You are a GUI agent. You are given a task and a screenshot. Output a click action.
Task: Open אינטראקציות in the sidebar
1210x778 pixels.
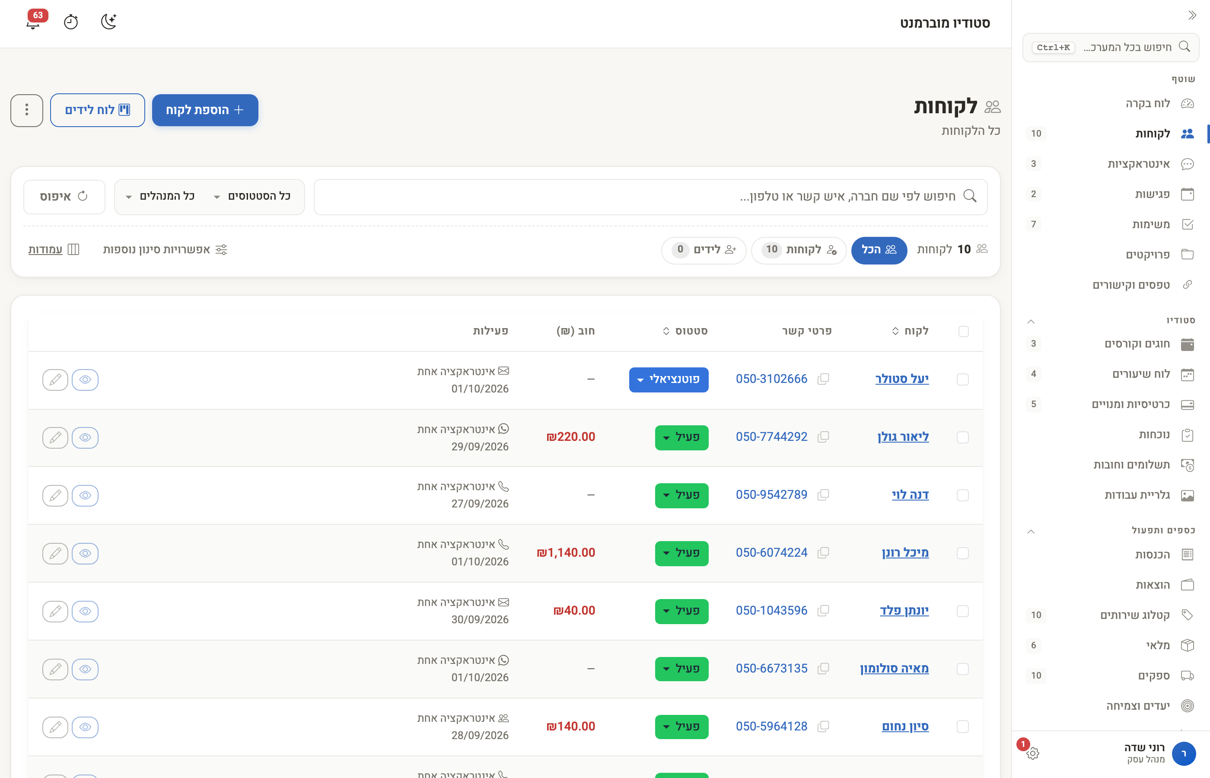[1111, 164]
